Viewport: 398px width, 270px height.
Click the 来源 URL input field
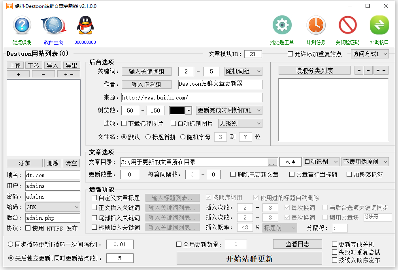192,97
